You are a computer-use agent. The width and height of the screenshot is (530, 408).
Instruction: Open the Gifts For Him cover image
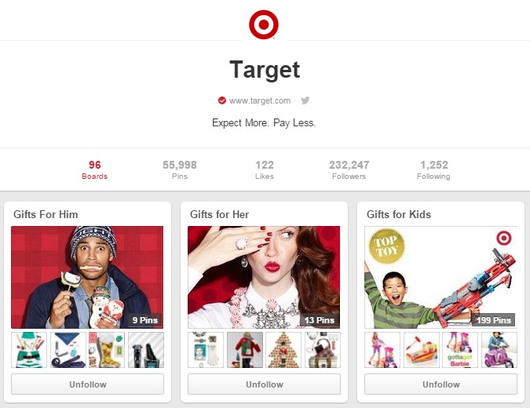coord(87,277)
